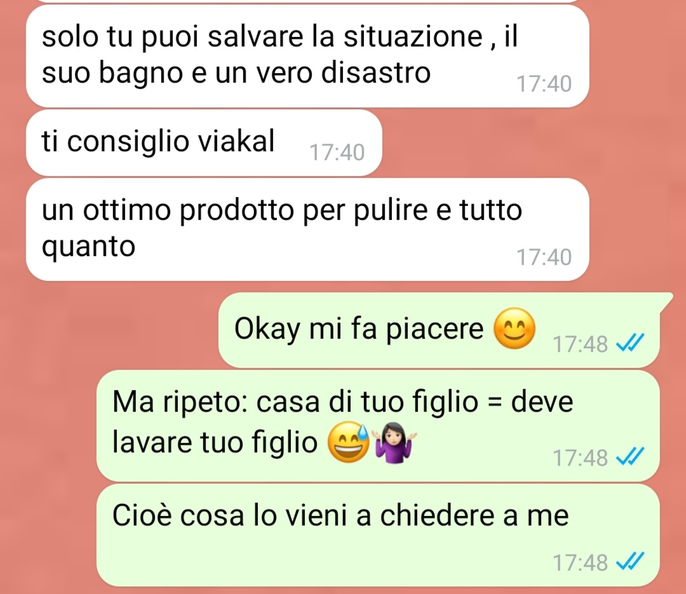The image size is (686, 594).
Task: Select the 'ti consiglio viakal' message
Action: [x=204, y=143]
